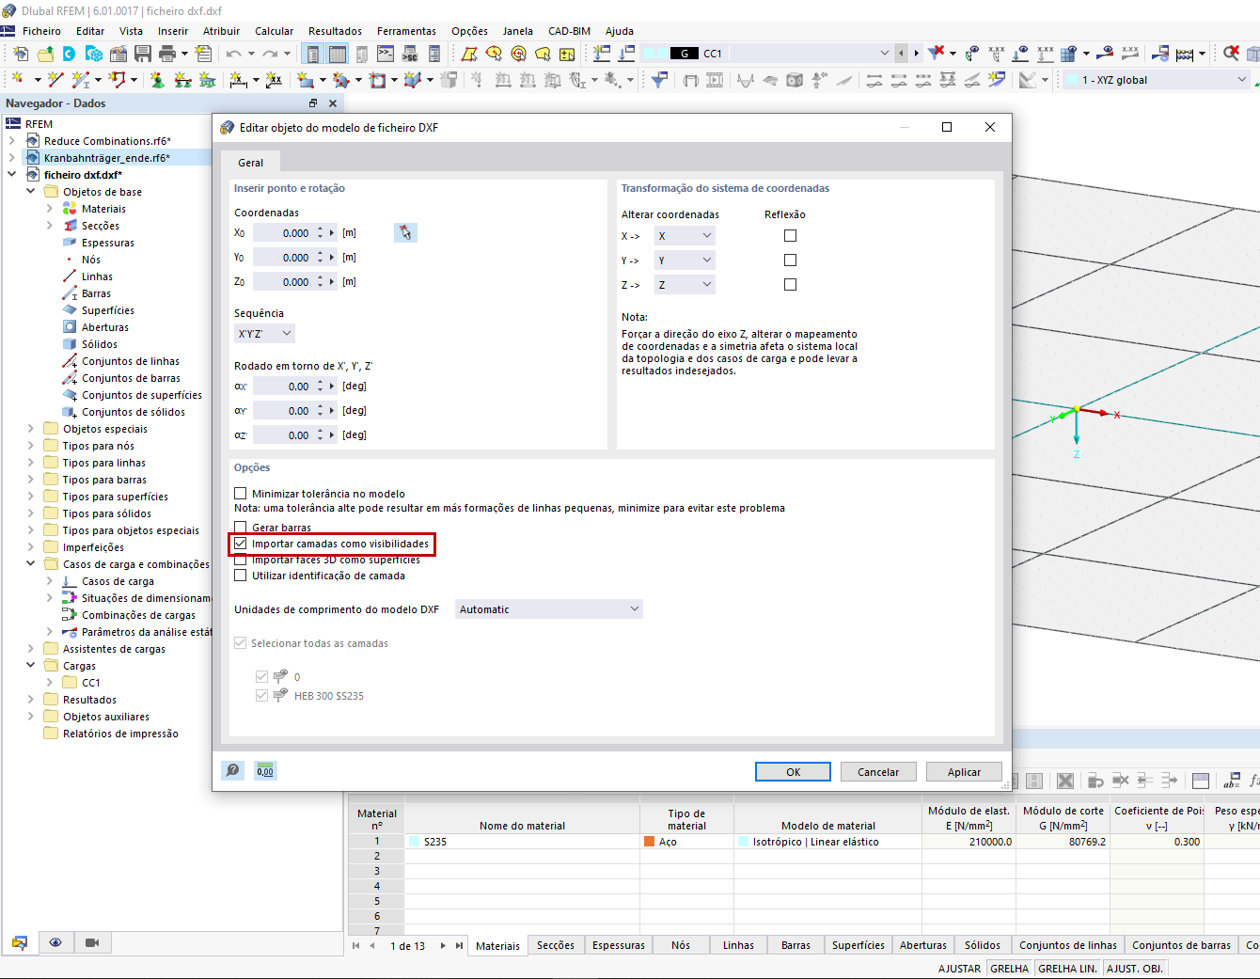Click the lasso selection with cursor icon

coord(543,54)
